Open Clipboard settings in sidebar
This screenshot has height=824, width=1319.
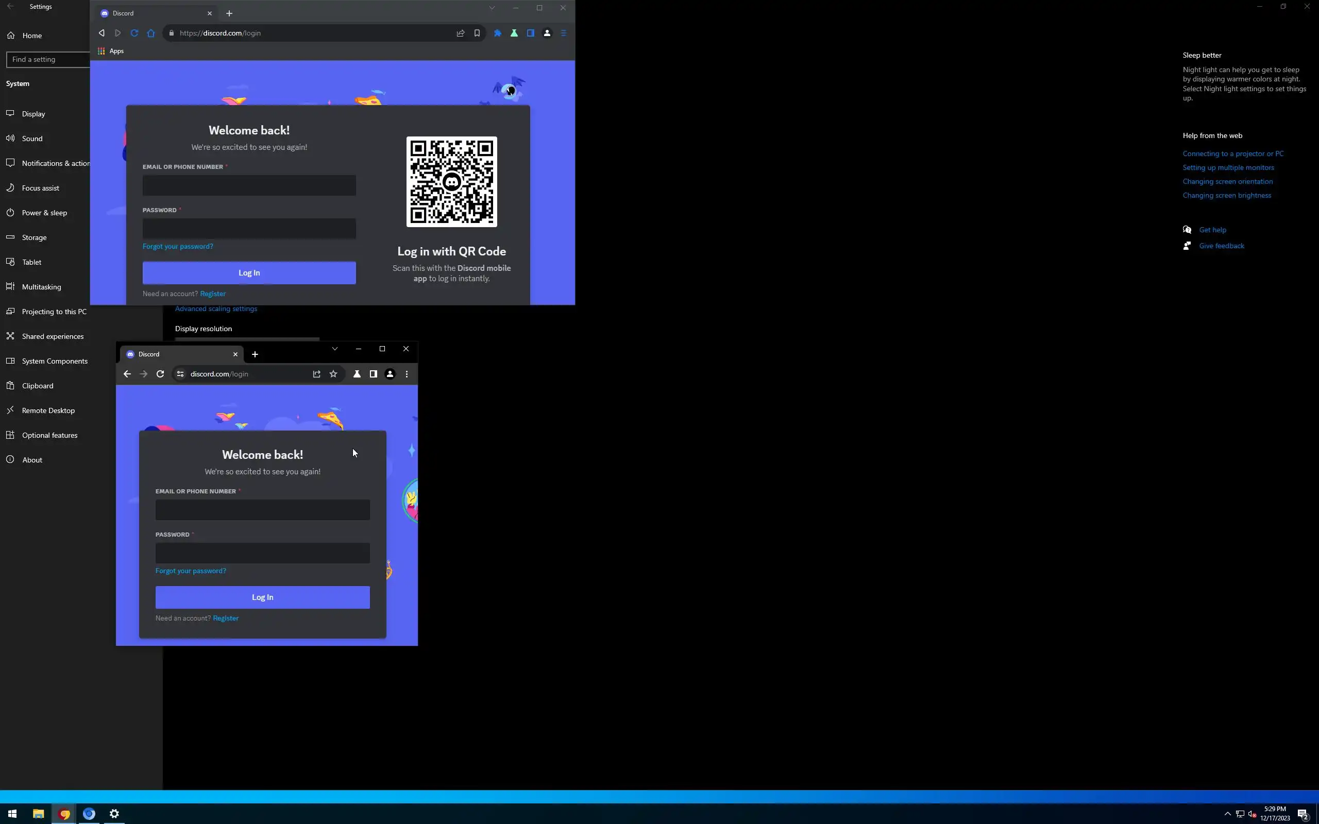pyautogui.click(x=38, y=386)
